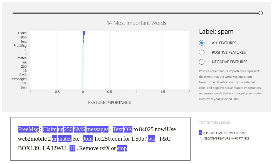Click the POSITIVE FEATURE IMPORTANCE legend icon
274x164 pixels.
point(201,133)
